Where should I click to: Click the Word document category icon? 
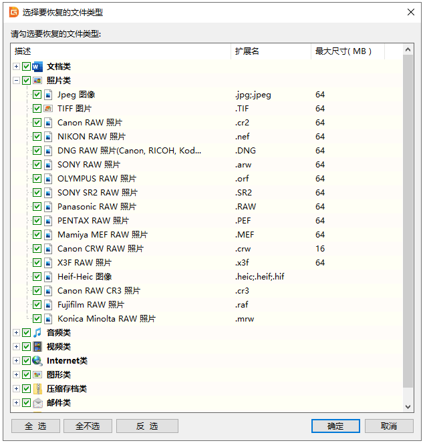(37, 67)
